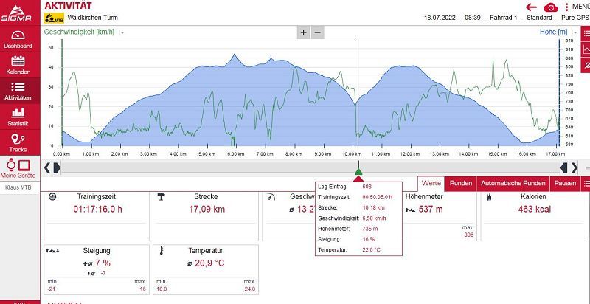This screenshot has height=304, width=590.
Task: Click the red back arrow icon
Action: (530, 7)
